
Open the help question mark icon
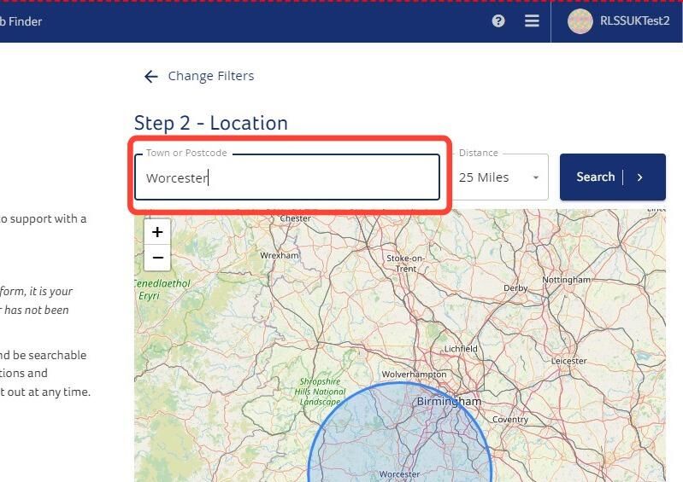(x=498, y=20)
